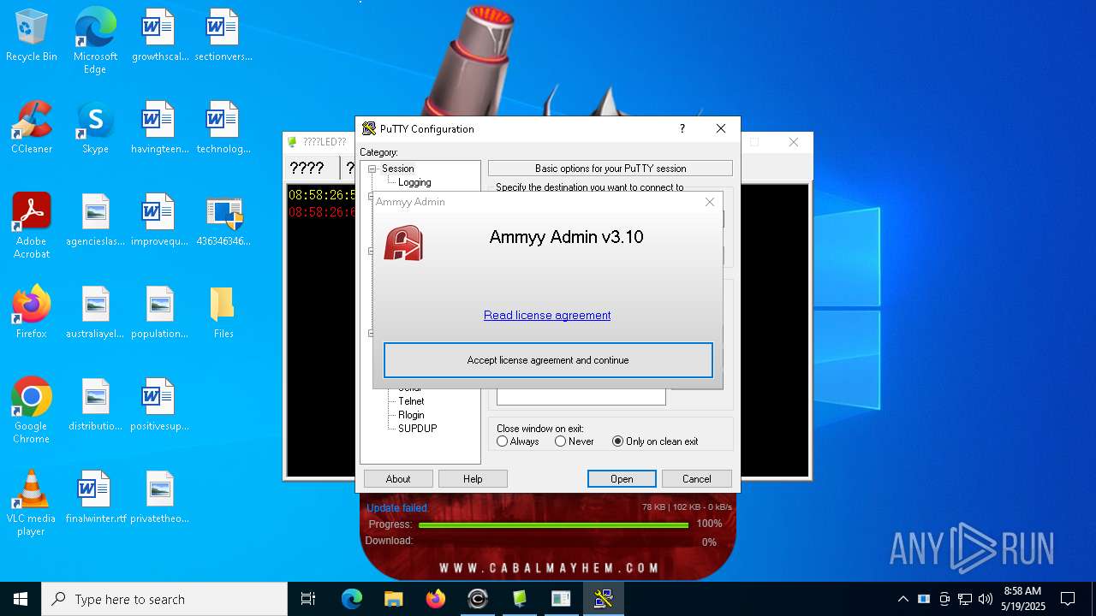Click the Ammyy Admin red logo icon
This screenshot has height=616, width=1096.
click(403, 242)
